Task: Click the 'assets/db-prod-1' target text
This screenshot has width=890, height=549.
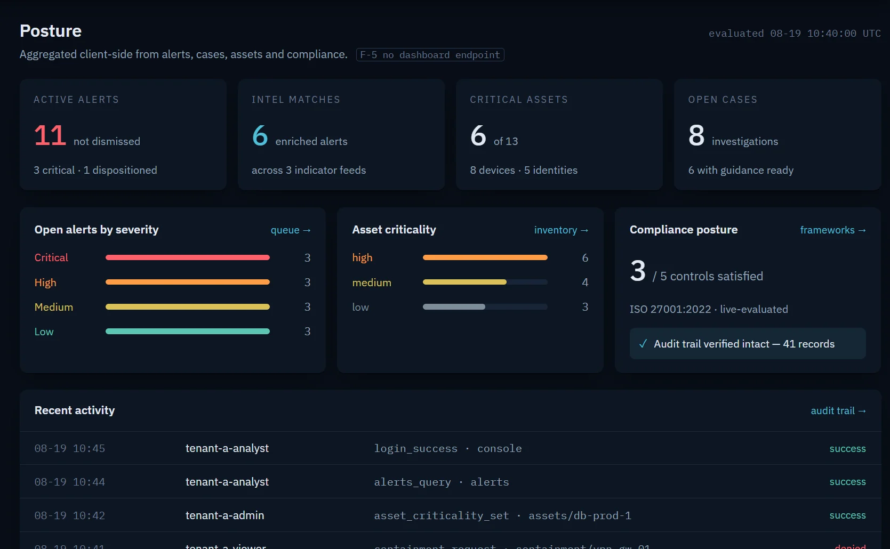Action: tap(580, 515)
